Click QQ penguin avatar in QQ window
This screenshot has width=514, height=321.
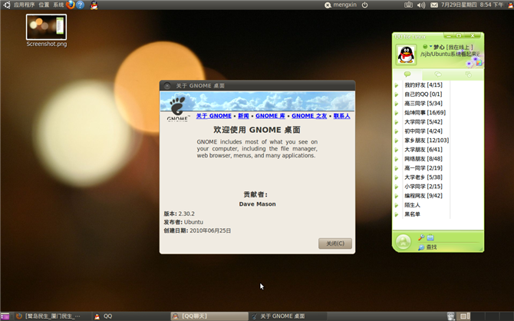406,55
